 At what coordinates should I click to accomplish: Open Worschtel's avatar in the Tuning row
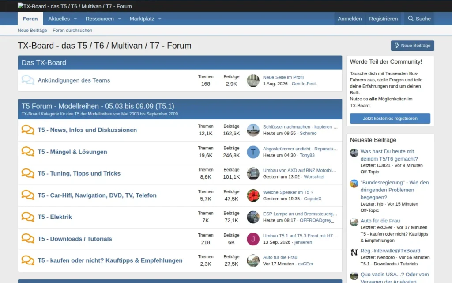point(253,173)
